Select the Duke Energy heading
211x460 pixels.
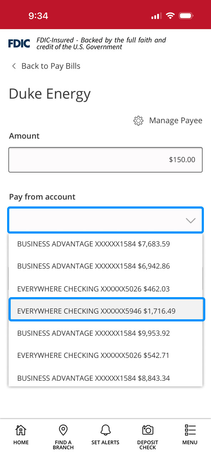[49, 94]
